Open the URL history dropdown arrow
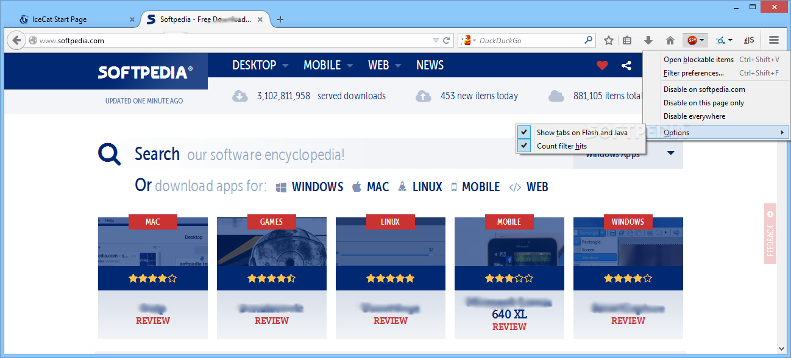 click(435, 41)
